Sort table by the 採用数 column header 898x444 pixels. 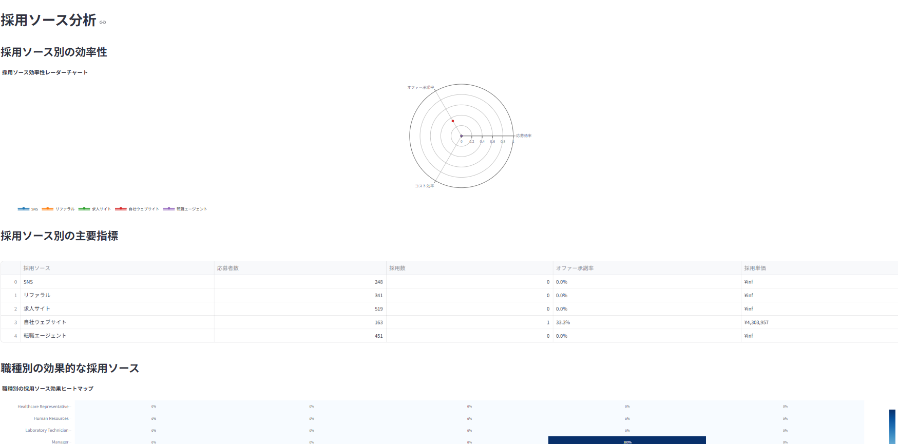click(469, 268)
